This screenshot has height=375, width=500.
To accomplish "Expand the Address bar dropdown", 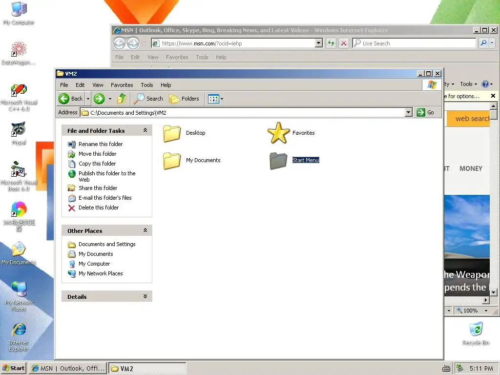I will [409, 112].
